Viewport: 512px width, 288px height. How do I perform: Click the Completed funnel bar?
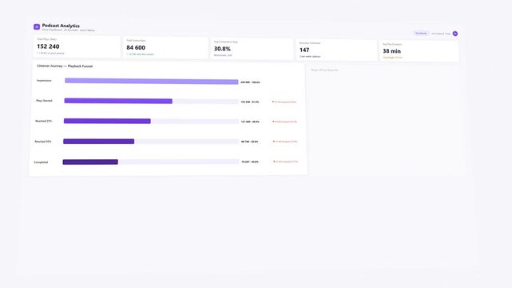90,162
